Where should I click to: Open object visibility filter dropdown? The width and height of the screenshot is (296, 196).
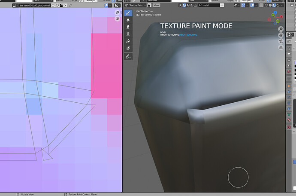click(x=237, y=5)
